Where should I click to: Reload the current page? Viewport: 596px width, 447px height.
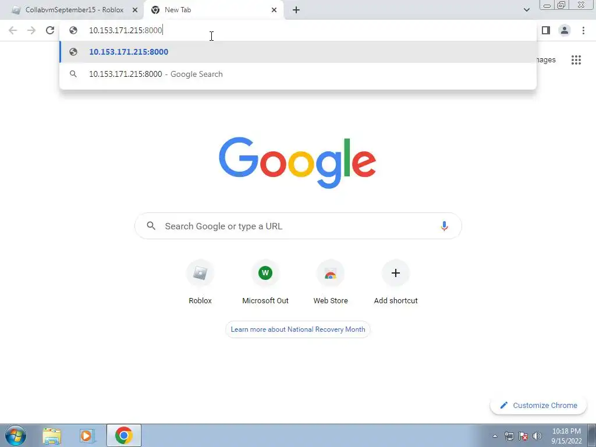(50, 30)
